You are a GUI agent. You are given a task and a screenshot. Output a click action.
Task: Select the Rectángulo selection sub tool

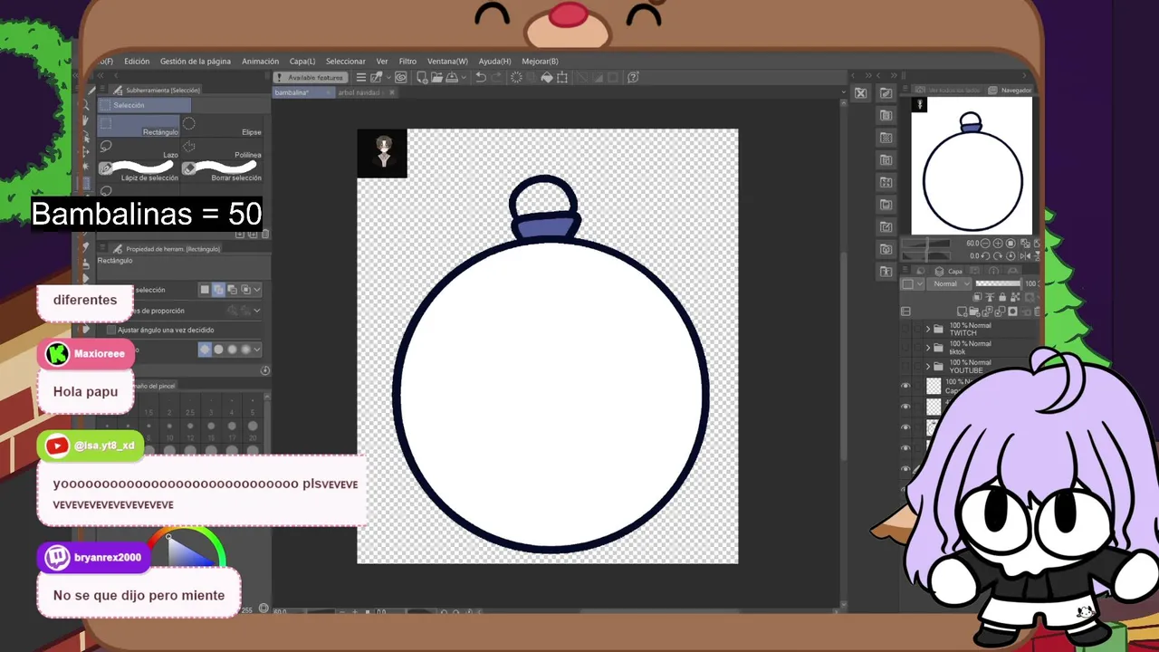[x=139, y=127]
